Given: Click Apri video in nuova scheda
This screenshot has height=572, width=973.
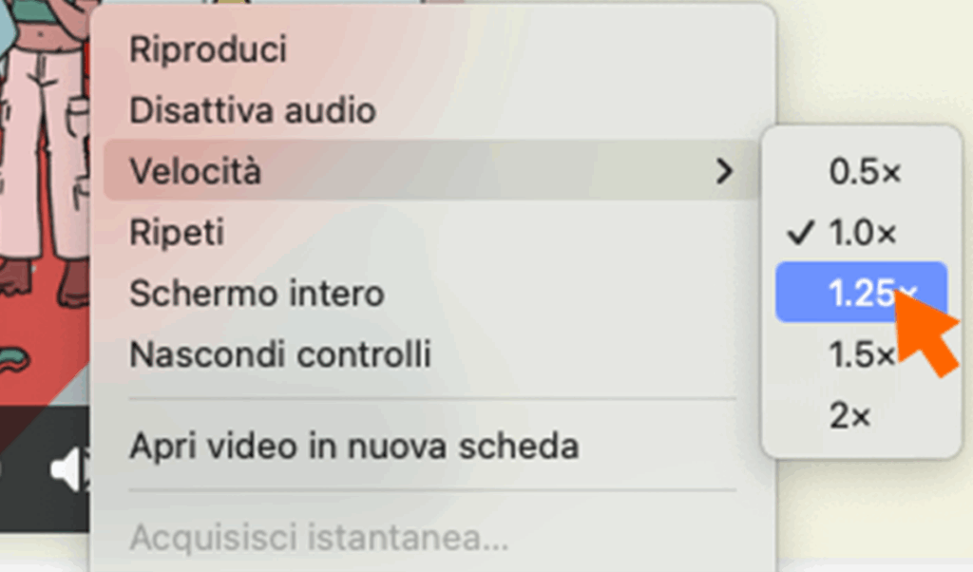Looking at the screenshot, I should point(353,446).
